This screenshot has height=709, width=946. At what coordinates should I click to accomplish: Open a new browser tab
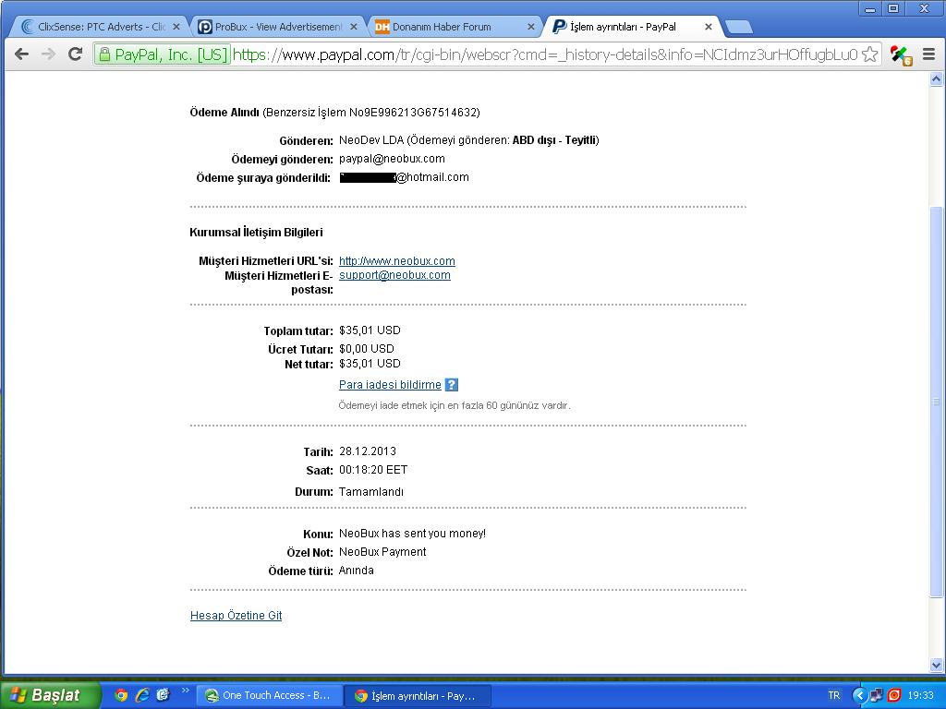(x=738, y=27)
